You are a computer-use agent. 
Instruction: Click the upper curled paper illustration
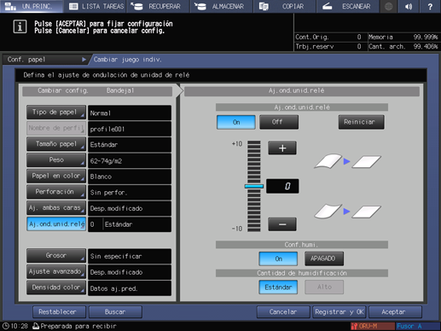click(328, 161)
